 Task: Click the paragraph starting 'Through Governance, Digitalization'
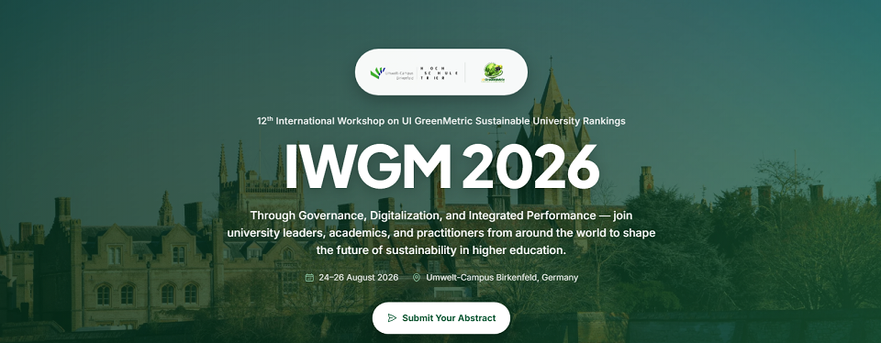coord(441,233)
